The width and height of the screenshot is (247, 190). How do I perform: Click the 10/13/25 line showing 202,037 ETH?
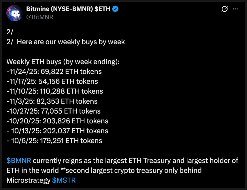pos(57,131)
